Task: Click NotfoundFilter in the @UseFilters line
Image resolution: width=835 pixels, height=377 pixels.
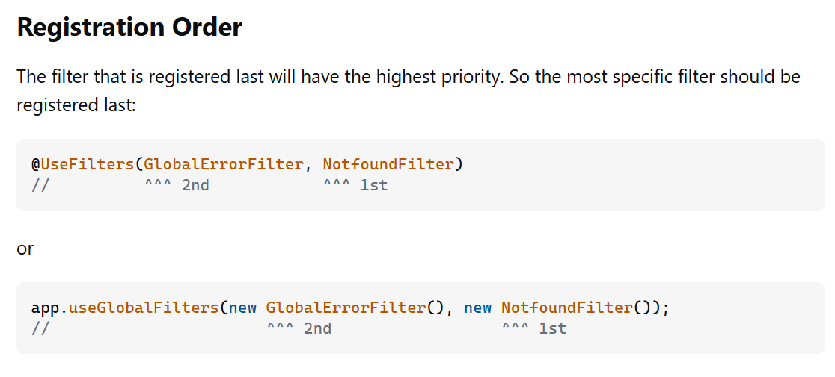Action: pyautogui.click(x=388, y=164)
